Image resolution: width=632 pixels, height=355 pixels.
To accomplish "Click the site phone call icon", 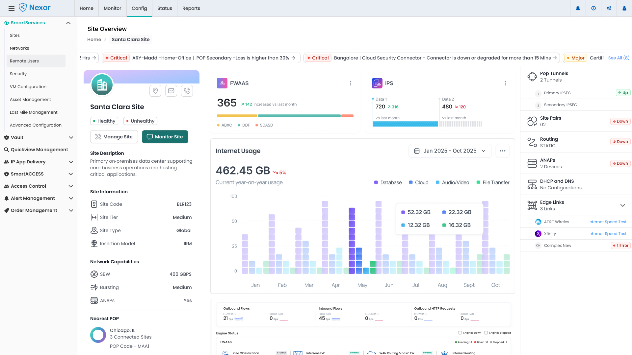I will 187,91.
